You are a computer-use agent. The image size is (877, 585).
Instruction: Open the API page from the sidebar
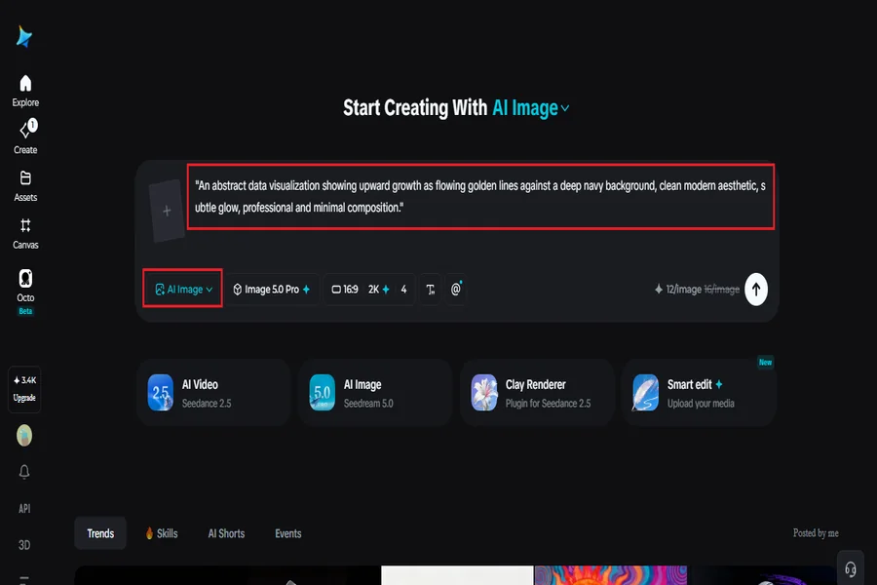(x=24, y=508)
